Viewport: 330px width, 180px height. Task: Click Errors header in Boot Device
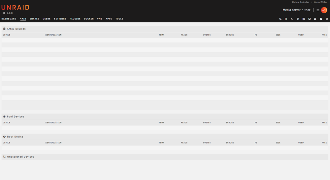(230, 143)
